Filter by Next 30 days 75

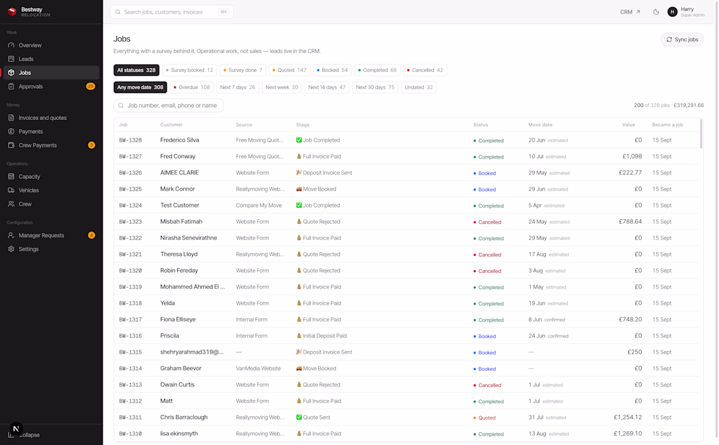pyautogui.click(x=375, y=87)
